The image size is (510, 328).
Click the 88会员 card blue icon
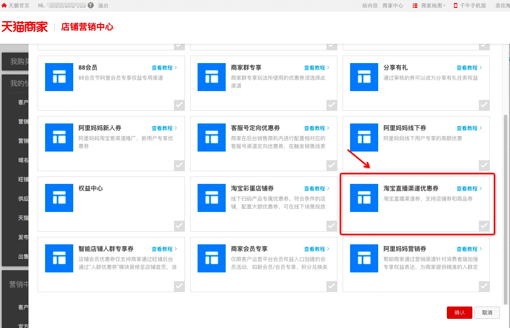pyautogui.click(x=59, y=77)
